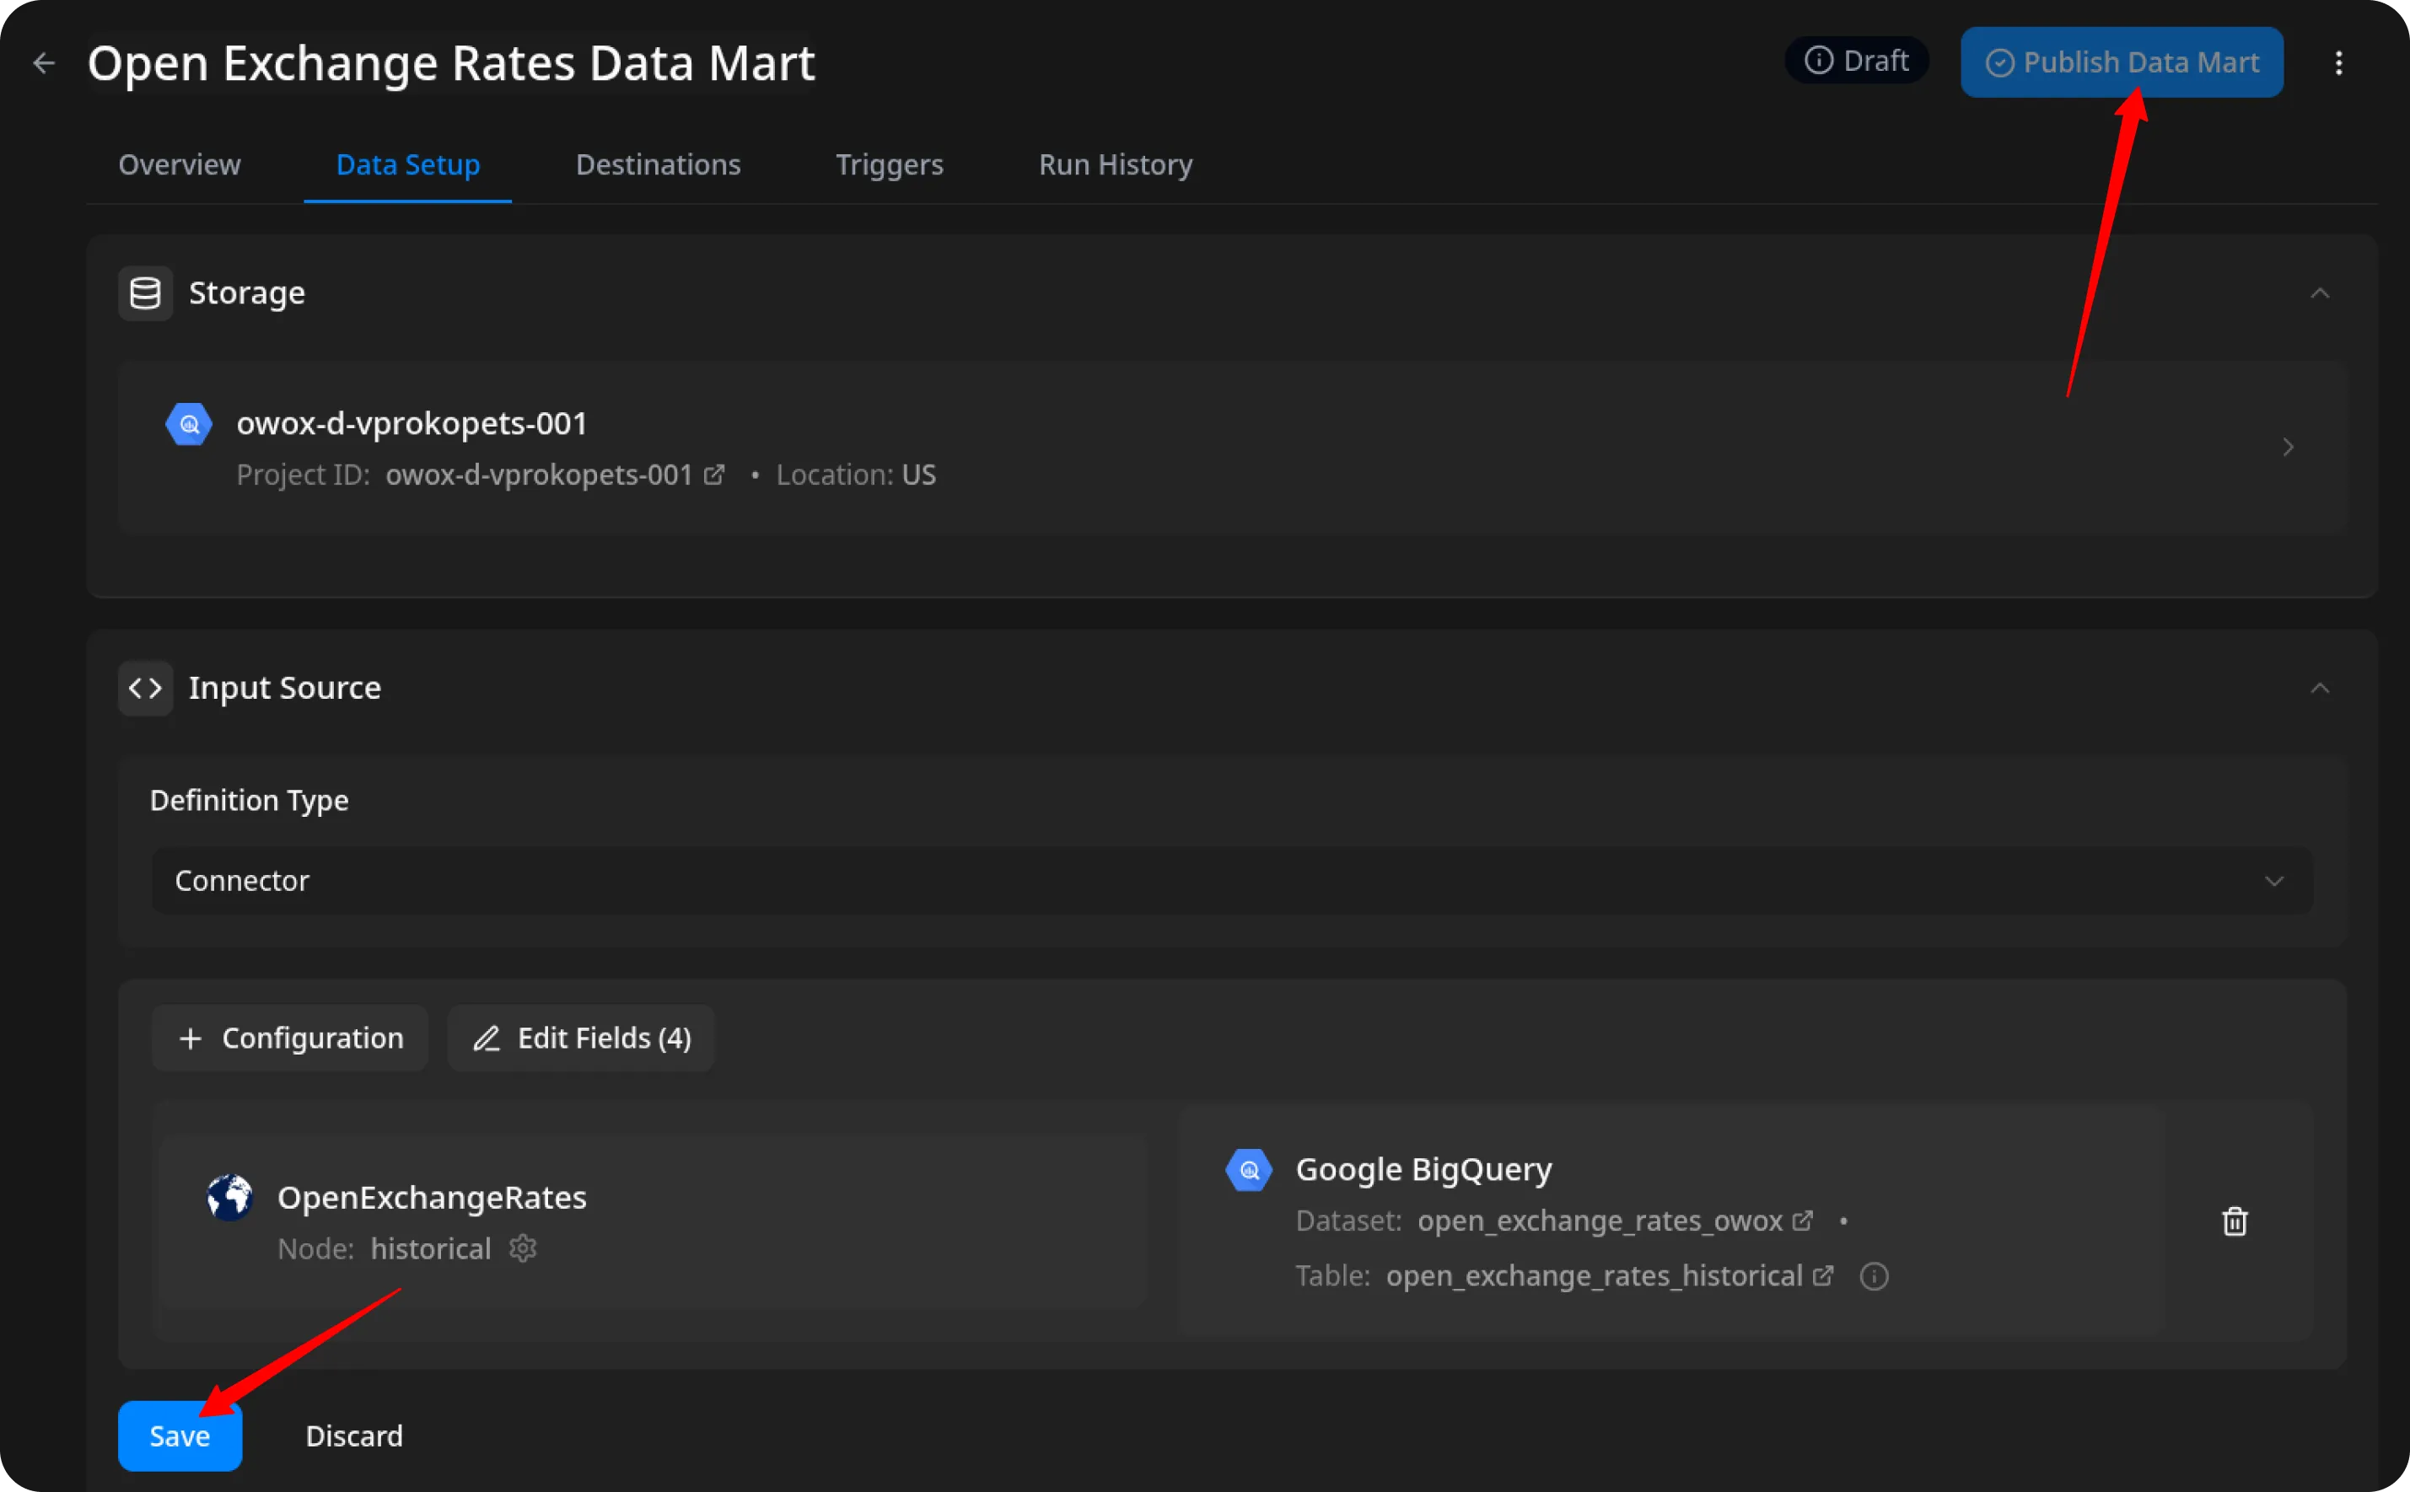
Task: Open Project ID external link icon
Action: click(x=713, y=475)
